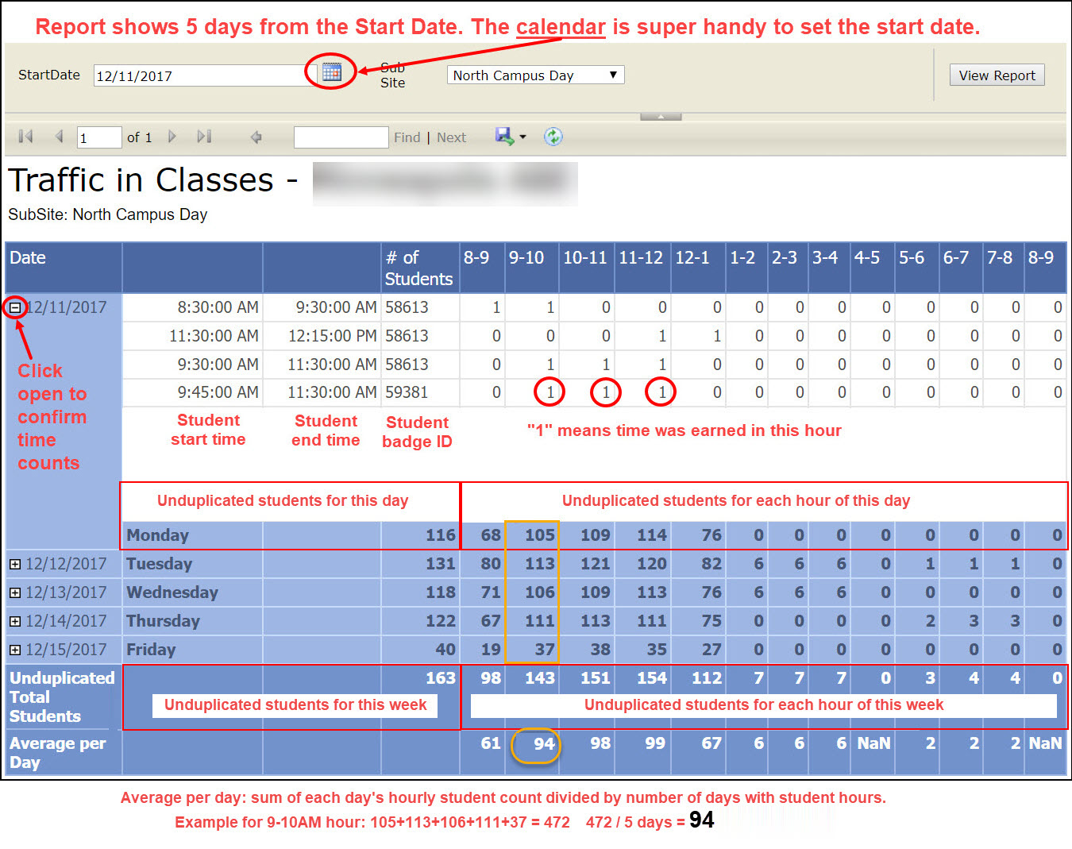This screenshot has height=849, width=1072.
Task: Refresh the report
Action: point(553,137)
